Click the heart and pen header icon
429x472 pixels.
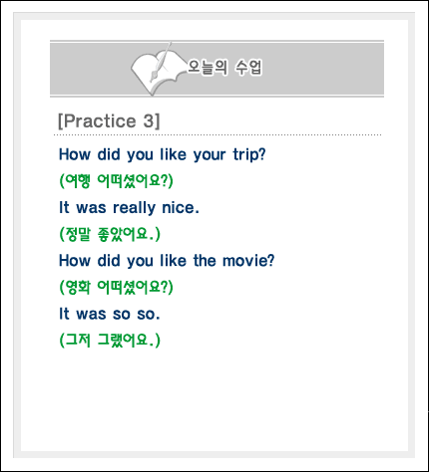click(158, 69)
